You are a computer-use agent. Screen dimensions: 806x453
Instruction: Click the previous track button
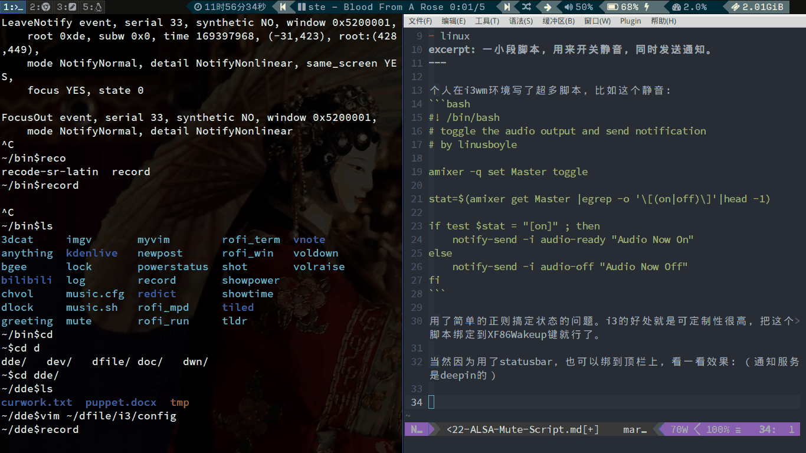[284, 7]
